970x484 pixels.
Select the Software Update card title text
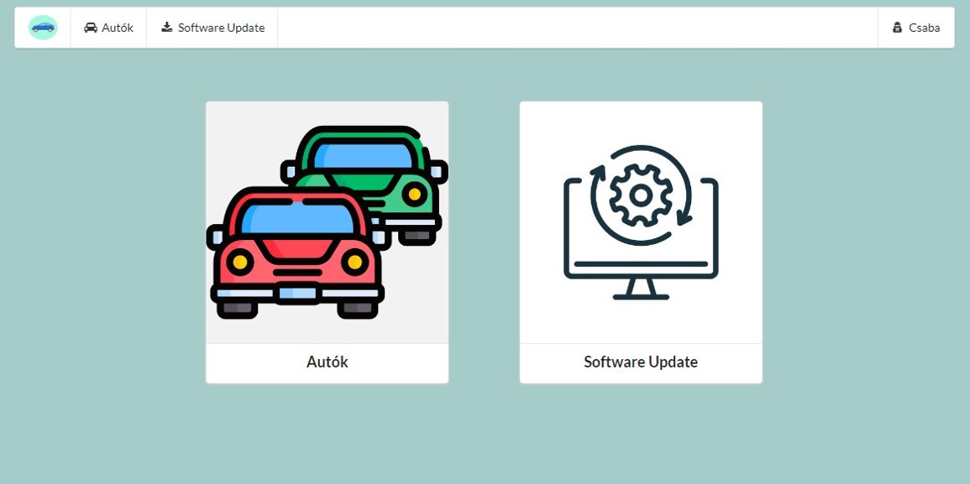[641, 362]
